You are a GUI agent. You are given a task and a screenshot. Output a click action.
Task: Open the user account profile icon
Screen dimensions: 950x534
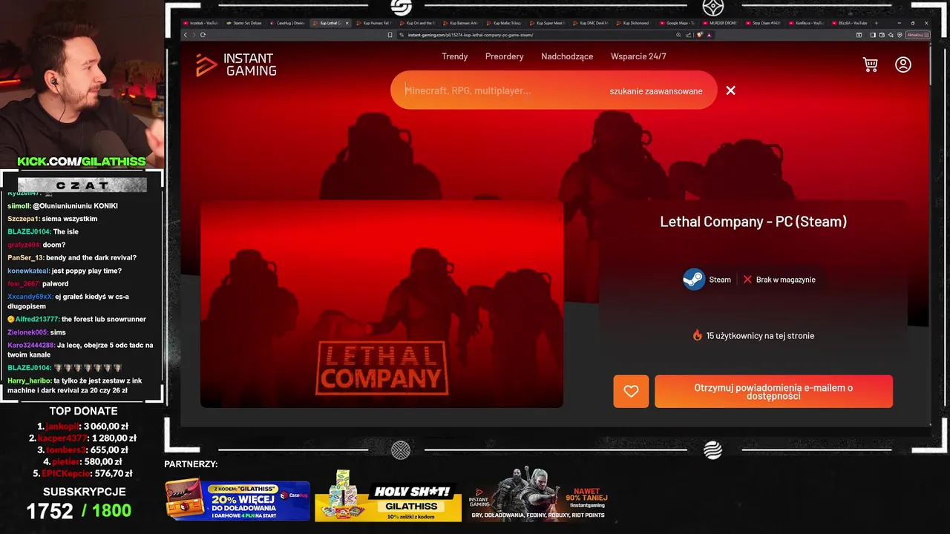pos(903,65)
